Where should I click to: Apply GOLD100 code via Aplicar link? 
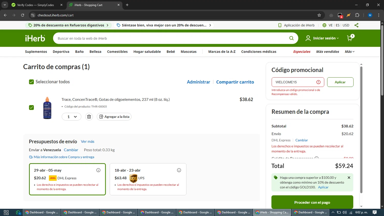323,187
